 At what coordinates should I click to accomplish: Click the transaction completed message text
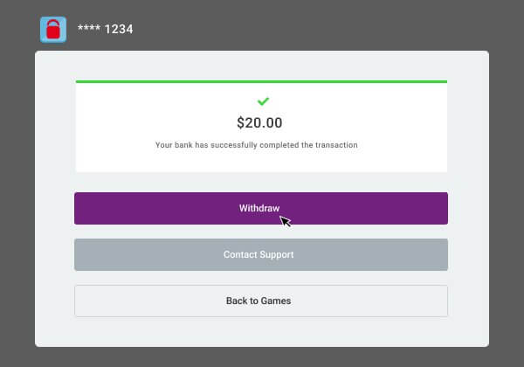[x=256, y=145]
